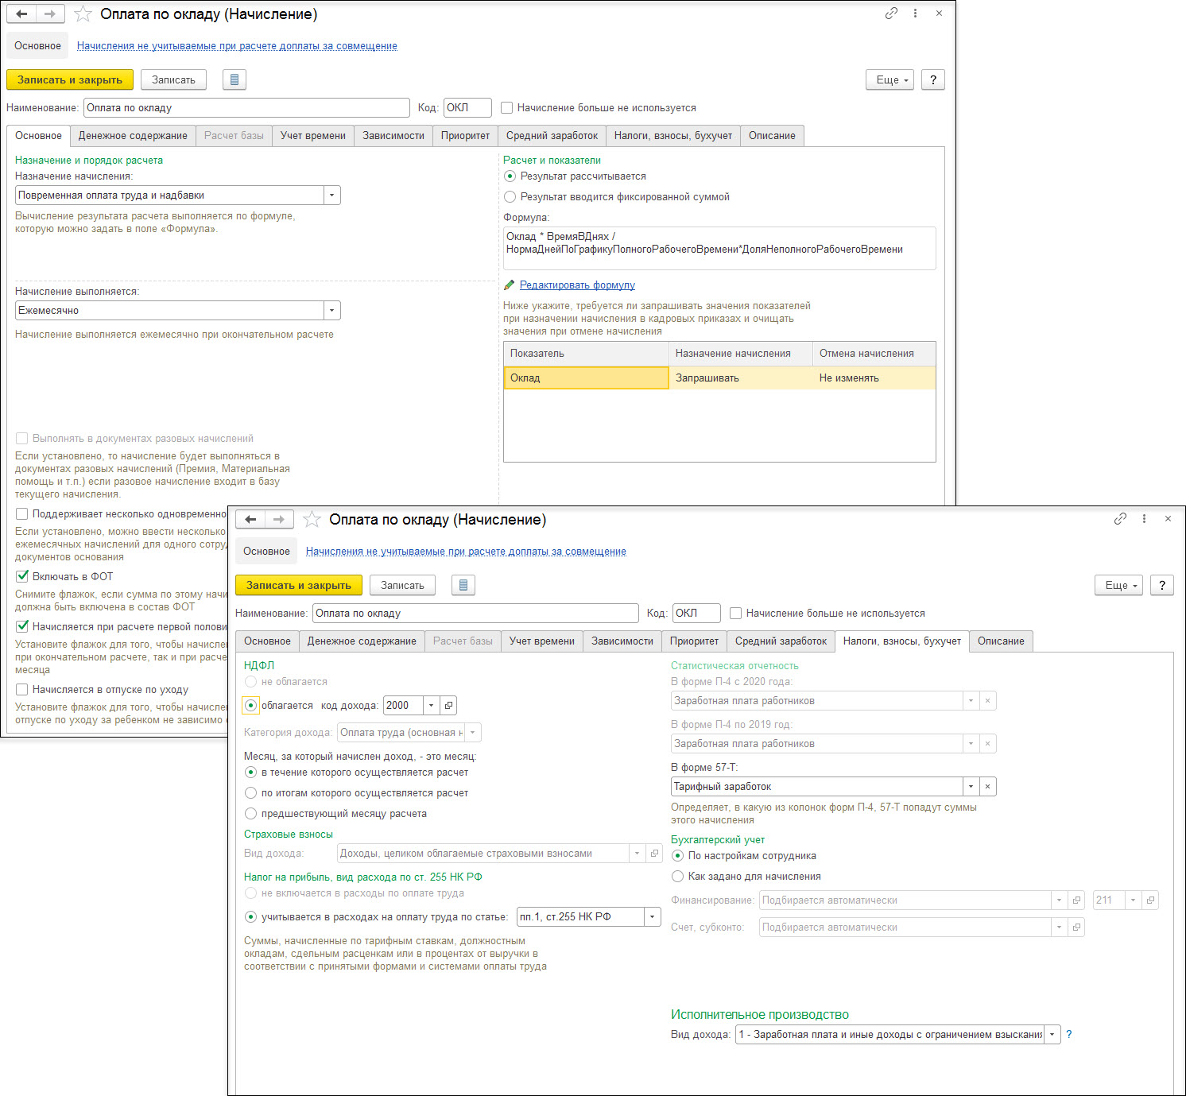Click 'Записать и закрыть' in the rear window
The image size is (1186, 1096).
pos(70,79)
